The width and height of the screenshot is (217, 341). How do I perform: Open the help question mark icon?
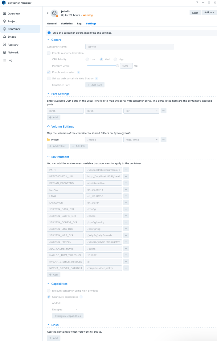tap(197, 2)
